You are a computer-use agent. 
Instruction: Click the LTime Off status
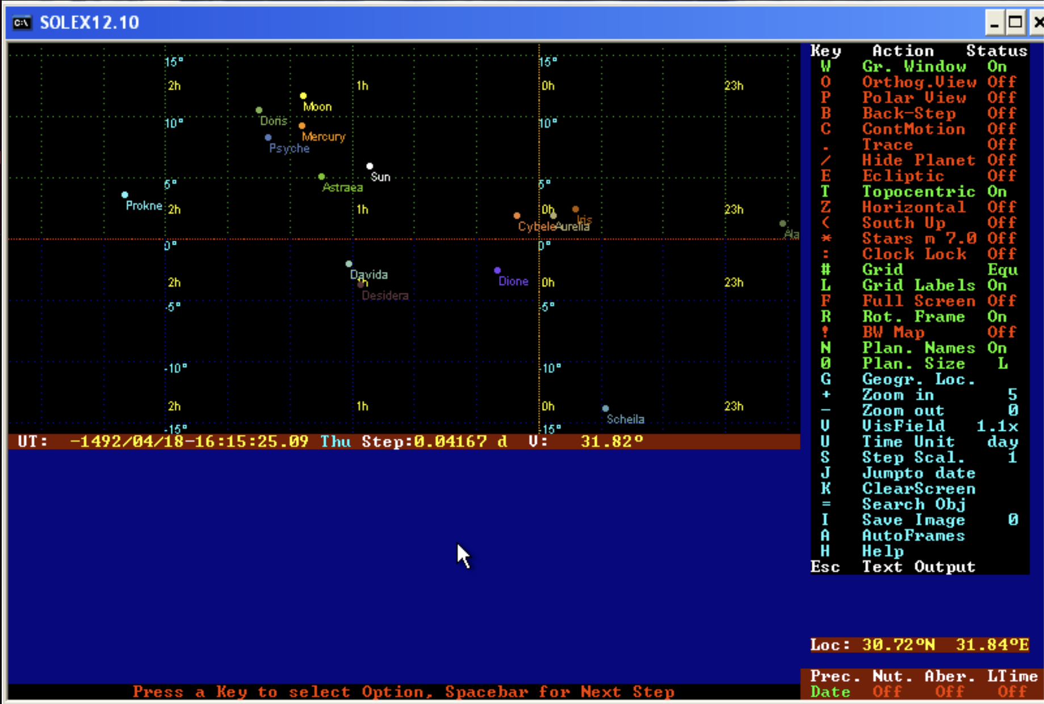pyautogui.click(x=1012, y=684)
